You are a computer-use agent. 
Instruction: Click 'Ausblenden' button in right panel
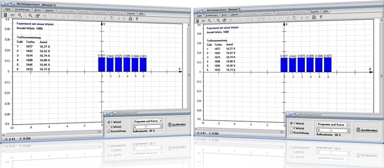click(367, 130)
